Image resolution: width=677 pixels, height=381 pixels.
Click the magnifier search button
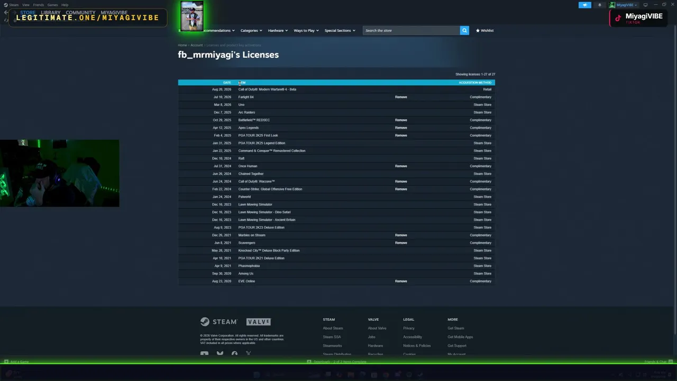[x=464, y=30]
